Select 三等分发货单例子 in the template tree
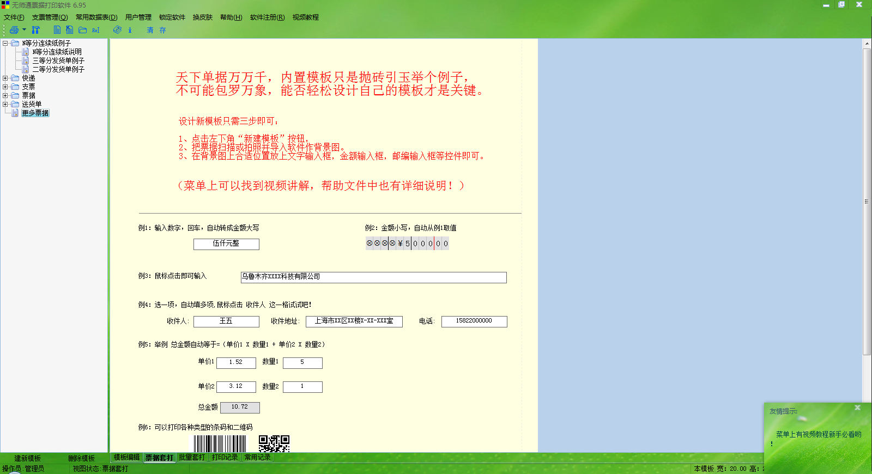Image resolution: width=872 pixels, height=474 pixels. pos(58,60)
